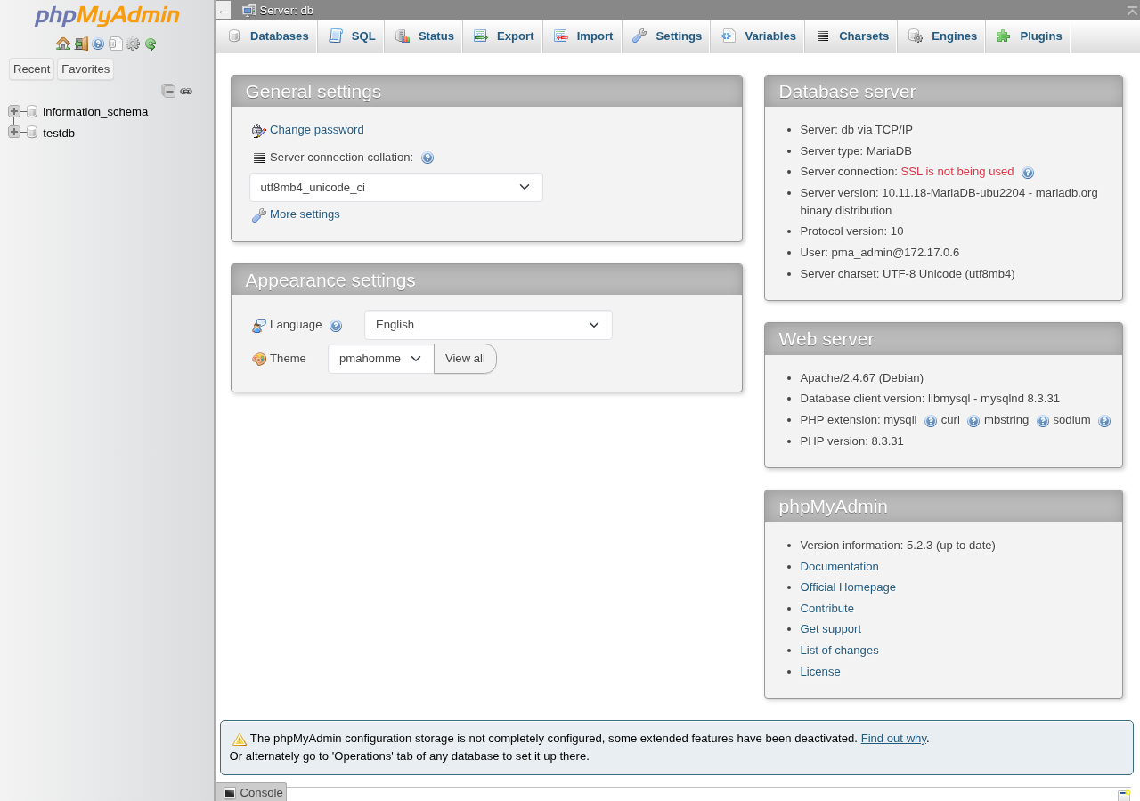Open the Import tab

582,36
